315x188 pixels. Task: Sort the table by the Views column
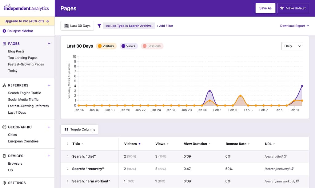[160, 143]
